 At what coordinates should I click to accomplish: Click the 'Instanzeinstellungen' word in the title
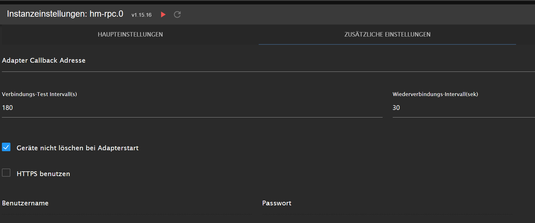(x=47, y=14)
